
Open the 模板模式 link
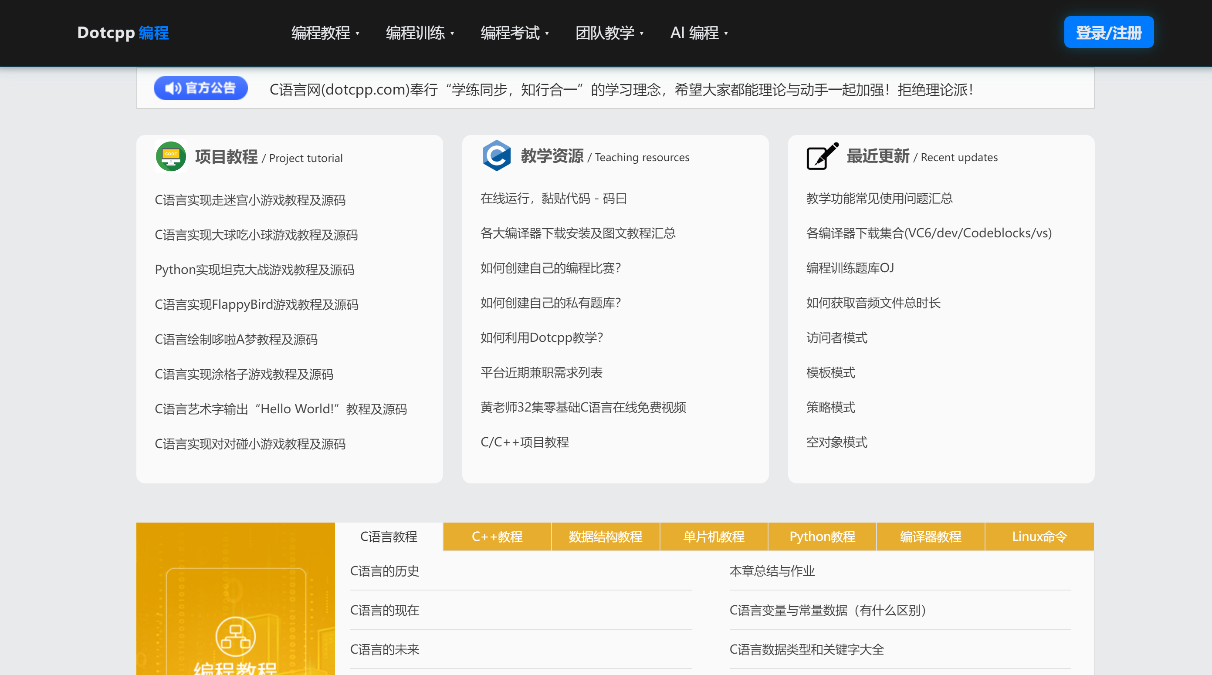[x=830, y=372]
